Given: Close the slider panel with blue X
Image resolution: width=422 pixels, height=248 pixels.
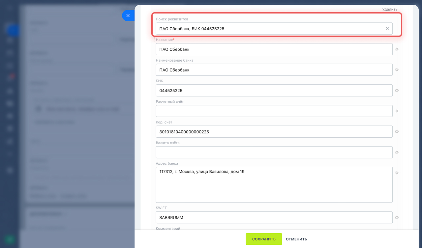Looking at the screenshot, I should coord(128,15).
